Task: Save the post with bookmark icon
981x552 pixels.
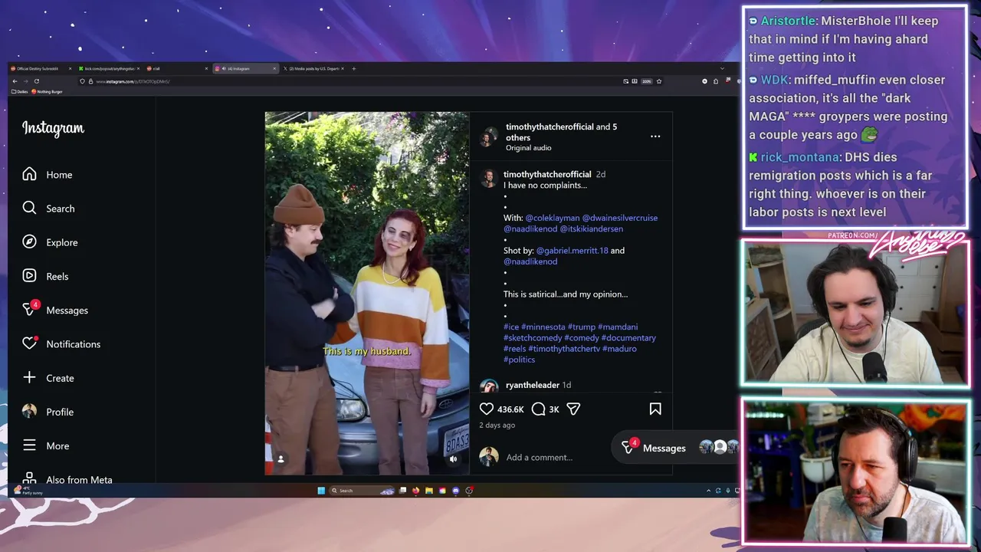Action: click(655, 409)
